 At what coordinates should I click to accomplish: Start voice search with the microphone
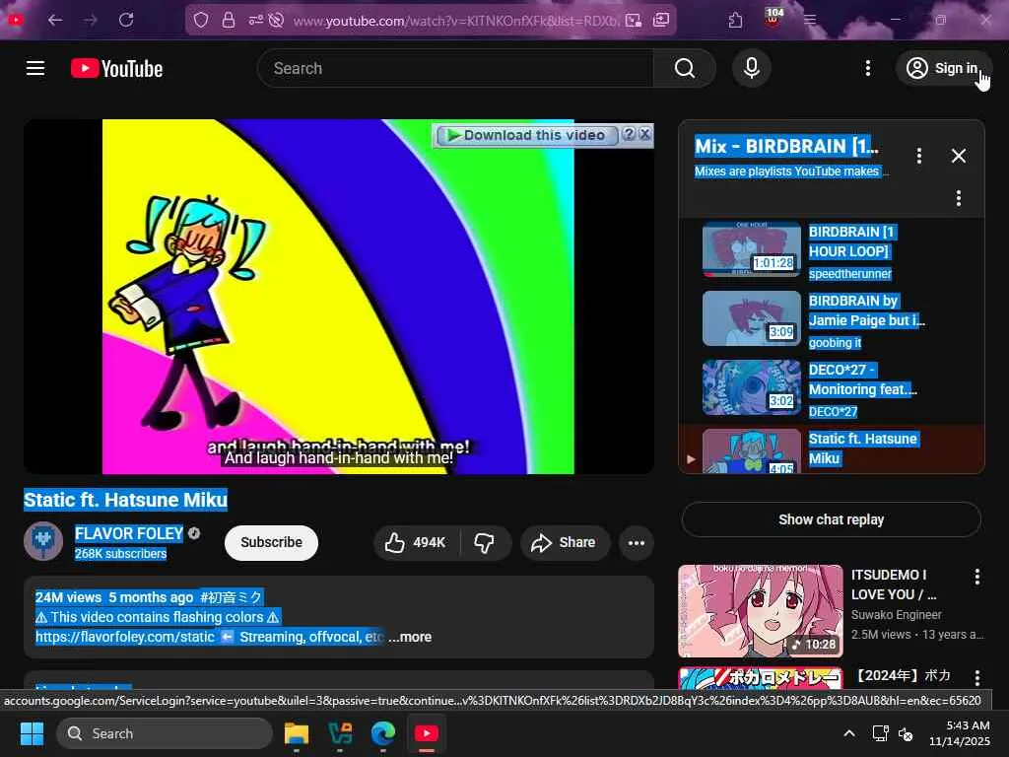click(751, 68)
